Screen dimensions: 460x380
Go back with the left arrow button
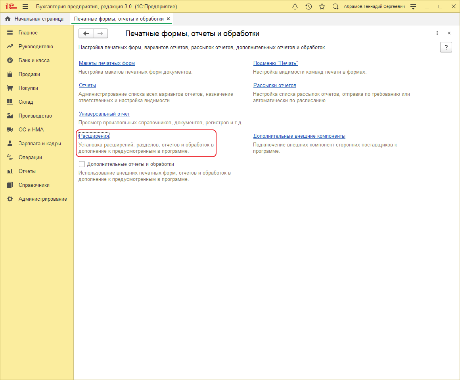coord(86,33)
